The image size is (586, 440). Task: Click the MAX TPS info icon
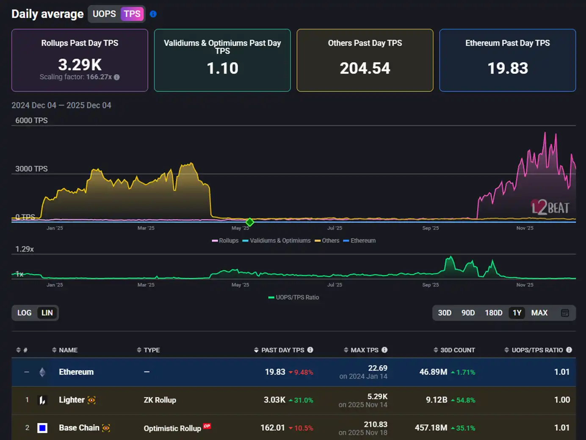[384, 350]
